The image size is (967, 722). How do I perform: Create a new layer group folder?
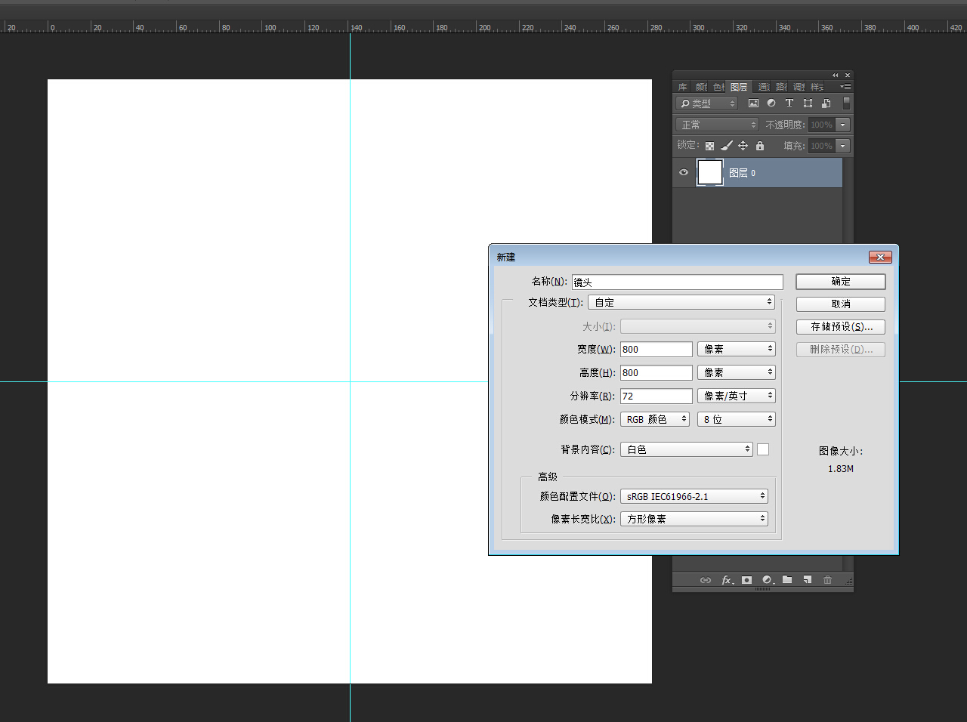[787, 580]
